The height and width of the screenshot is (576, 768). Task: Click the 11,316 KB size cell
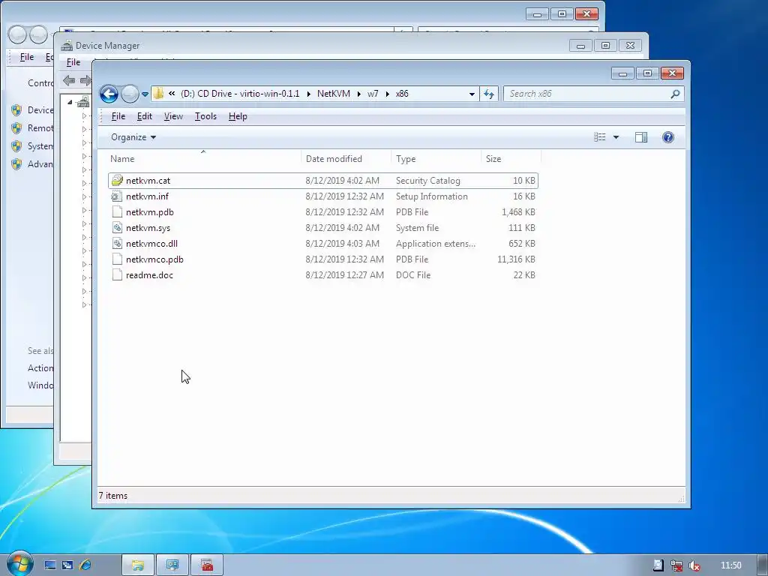516,259
